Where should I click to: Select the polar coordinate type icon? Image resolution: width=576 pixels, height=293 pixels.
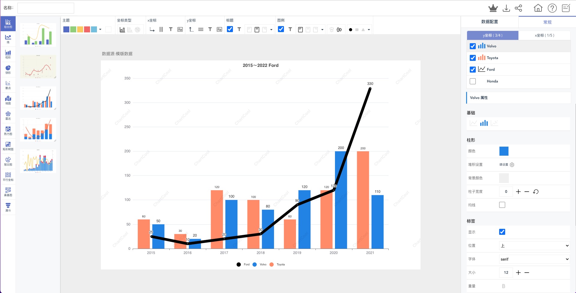click(137, 30)
